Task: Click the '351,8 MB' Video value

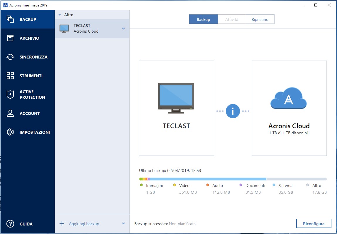Action: coord(188,192)
